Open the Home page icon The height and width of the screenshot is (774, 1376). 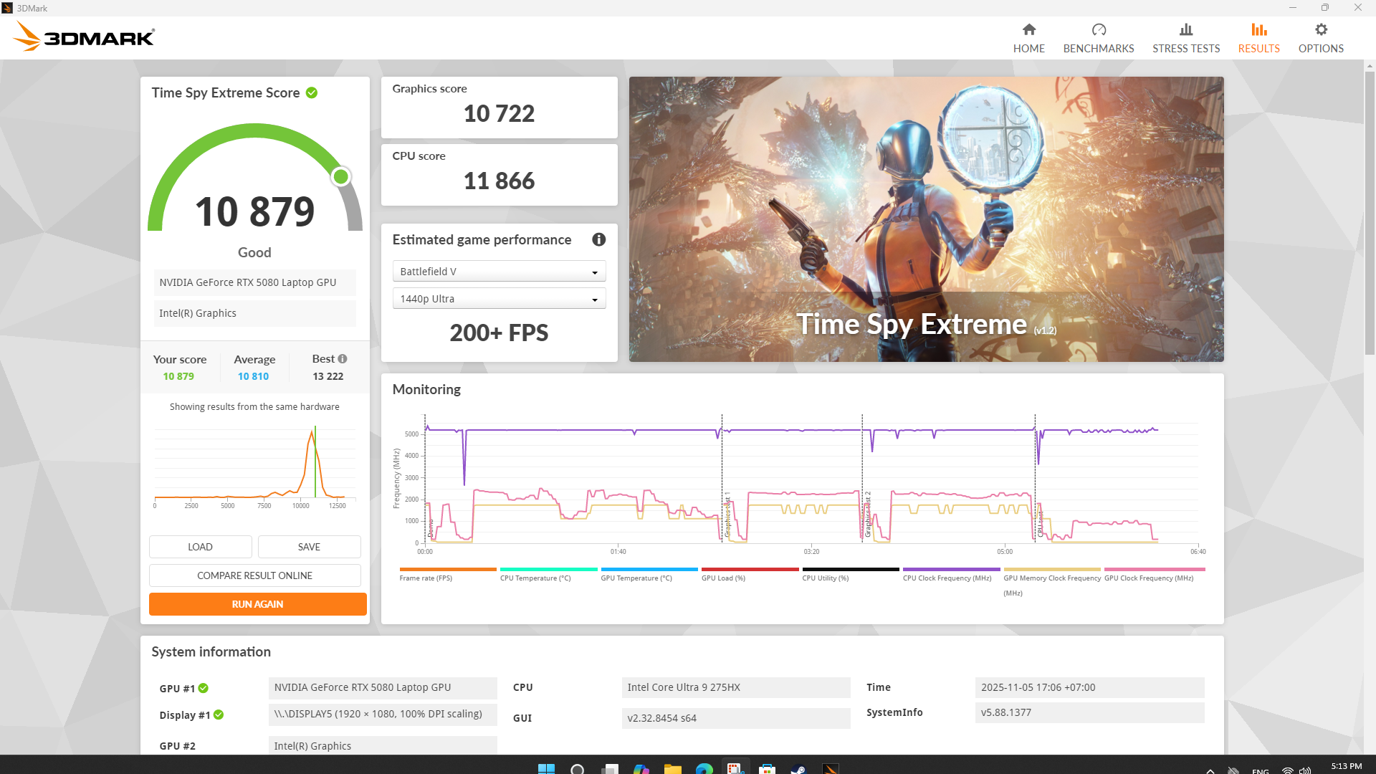[1028, 30]
